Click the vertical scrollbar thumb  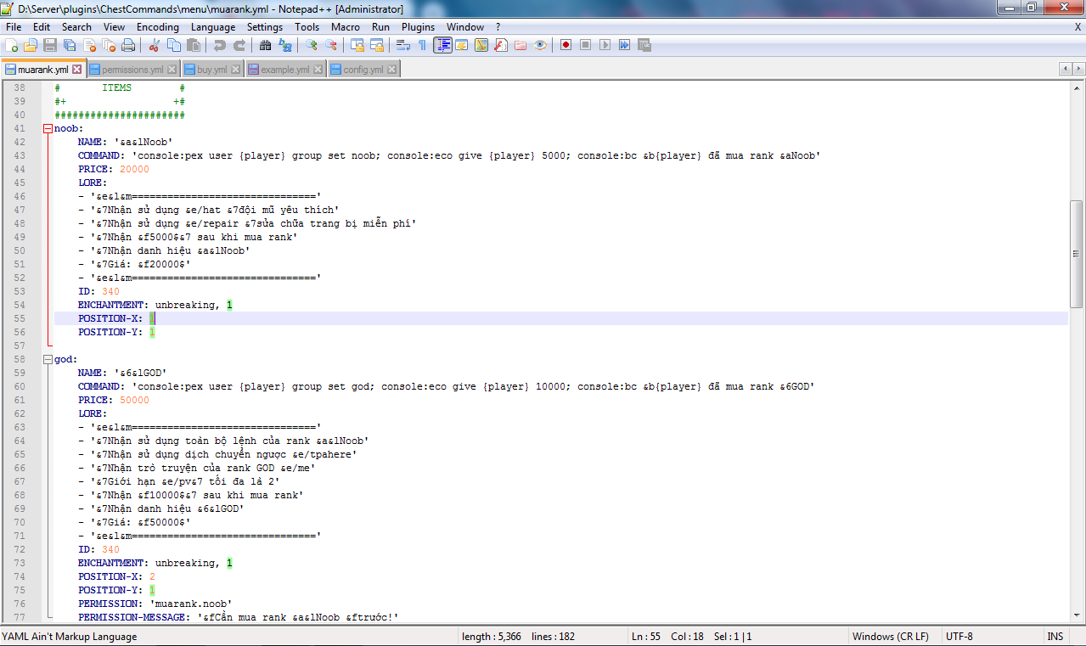(x=1077, y=253)
